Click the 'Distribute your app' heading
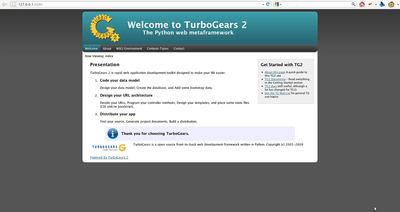Screen dimensions: 400x212 pyautogui.click(x=117, y=114)
